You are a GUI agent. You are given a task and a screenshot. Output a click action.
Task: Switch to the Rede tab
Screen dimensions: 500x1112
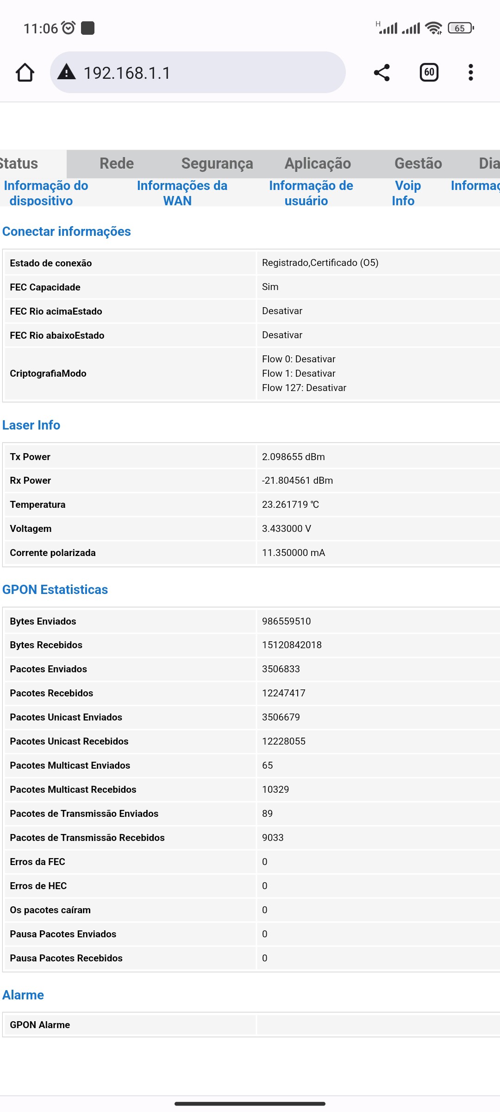point(117,164)
